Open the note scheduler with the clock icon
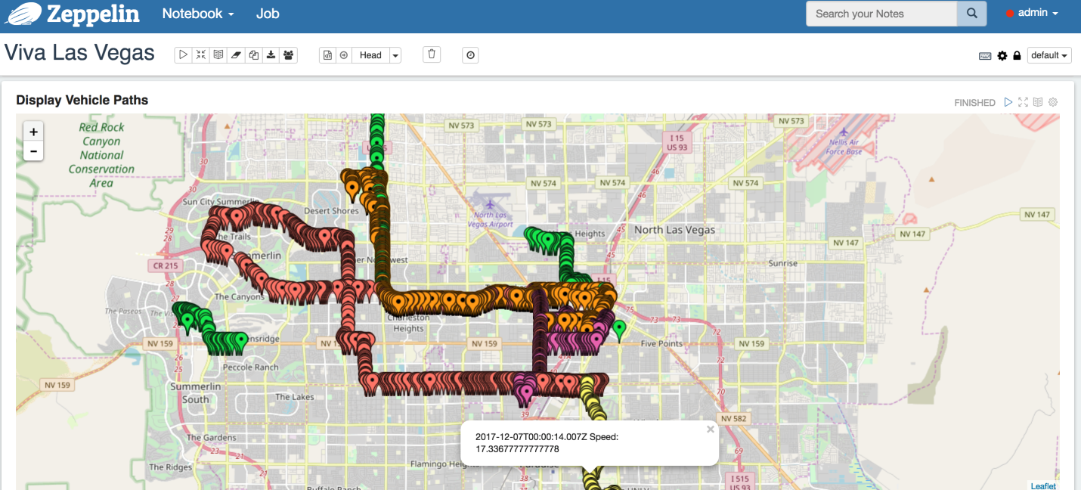The image size is (1081, 490). [x=470, y=54]
